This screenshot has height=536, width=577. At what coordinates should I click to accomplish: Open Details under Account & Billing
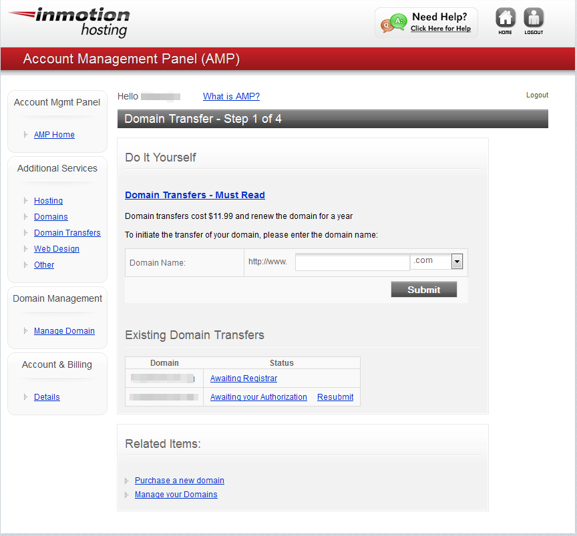pyautogui.click(x=47, y=397)
